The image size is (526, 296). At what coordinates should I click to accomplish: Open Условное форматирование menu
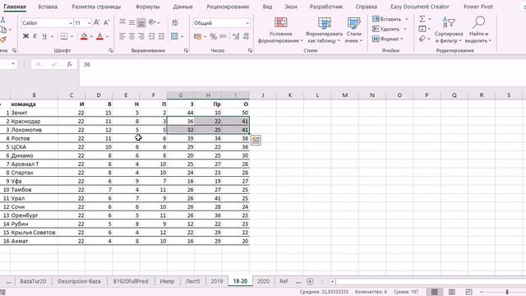[280, 30]
